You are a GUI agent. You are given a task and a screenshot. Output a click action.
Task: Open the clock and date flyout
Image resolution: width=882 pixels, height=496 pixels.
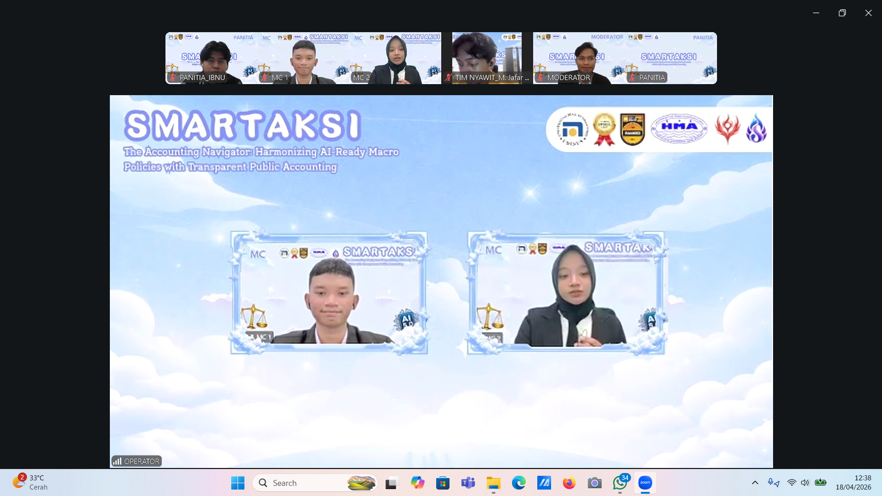(x=853, y=483)
